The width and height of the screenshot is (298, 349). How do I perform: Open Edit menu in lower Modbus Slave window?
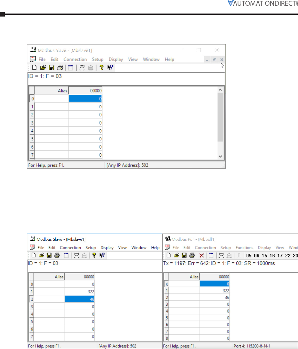[x=52, y=248]
